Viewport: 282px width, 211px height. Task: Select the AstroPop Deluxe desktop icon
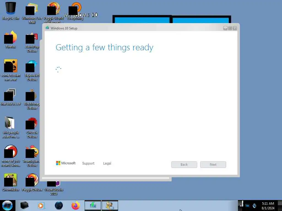tap(32, 42)
